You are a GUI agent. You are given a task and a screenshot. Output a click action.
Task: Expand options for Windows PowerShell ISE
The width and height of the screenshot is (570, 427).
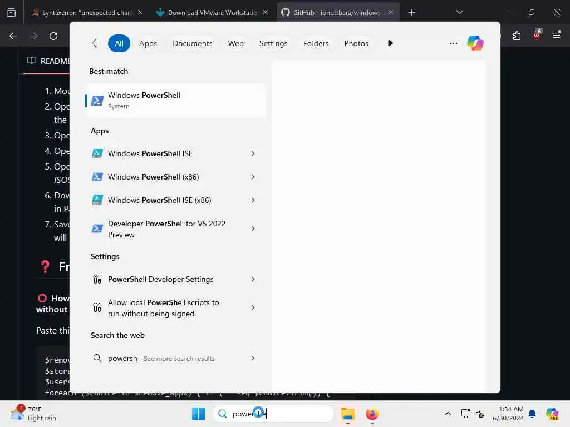click(x=253, y=153)
